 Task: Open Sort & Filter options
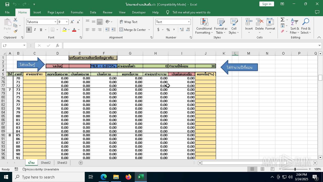(294, 26)
